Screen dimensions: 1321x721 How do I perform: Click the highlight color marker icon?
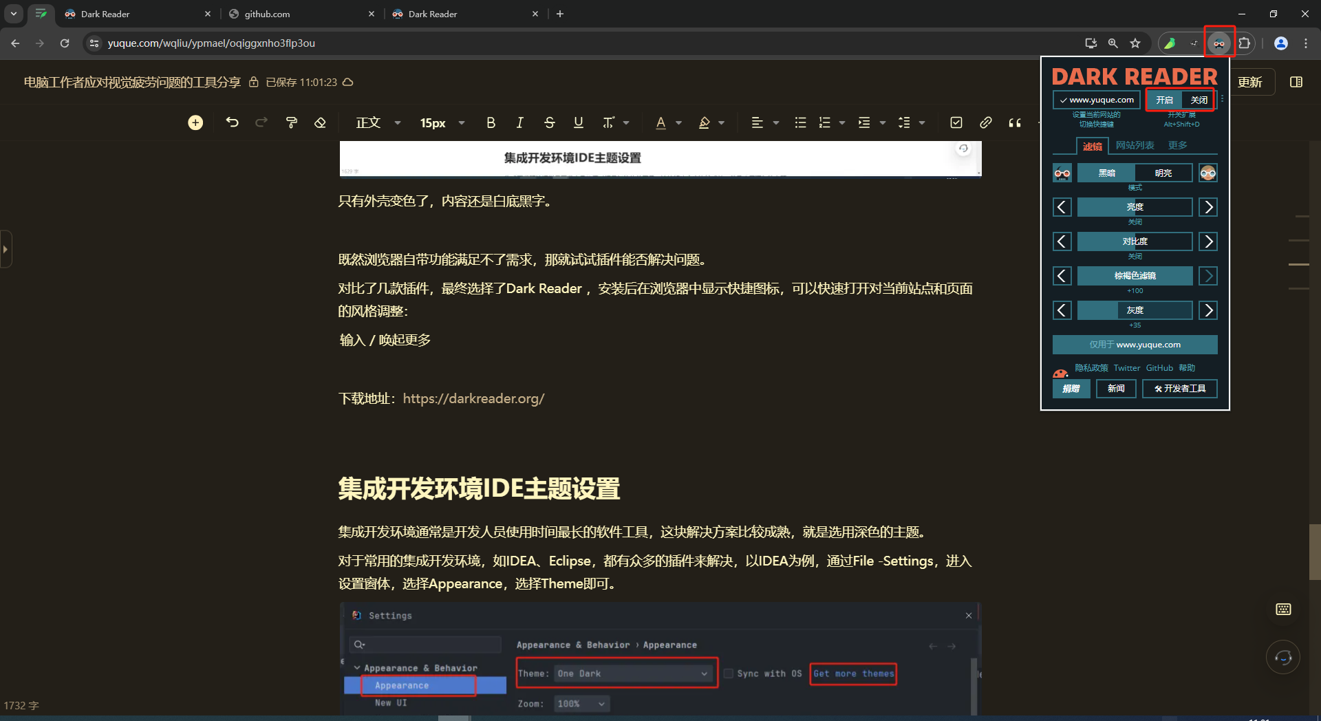point(704,122)
